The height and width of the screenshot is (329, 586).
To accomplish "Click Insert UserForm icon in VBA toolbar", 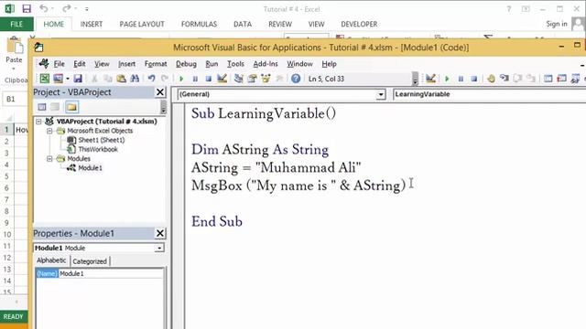I will click(58, 79).
